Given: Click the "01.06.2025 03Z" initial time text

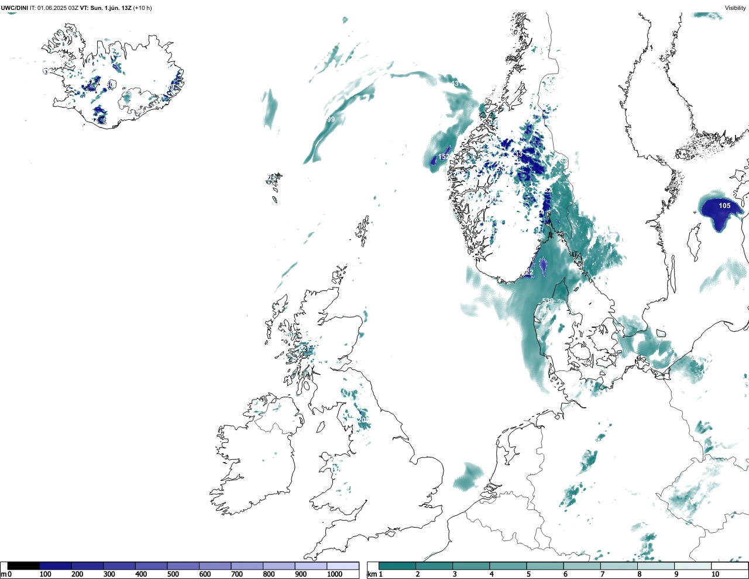Looking at the screenshot, I should (58, 8).
